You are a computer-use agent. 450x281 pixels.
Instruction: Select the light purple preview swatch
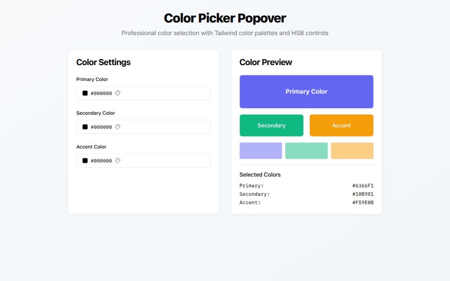coord(261,150)
